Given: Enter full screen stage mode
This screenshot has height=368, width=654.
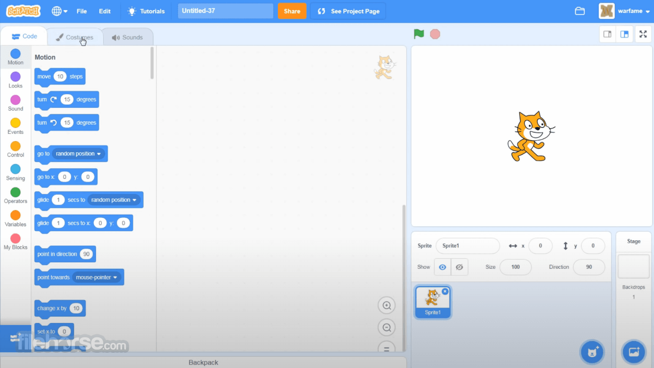Looking at the screenshot, I should [x=643, y=34].
